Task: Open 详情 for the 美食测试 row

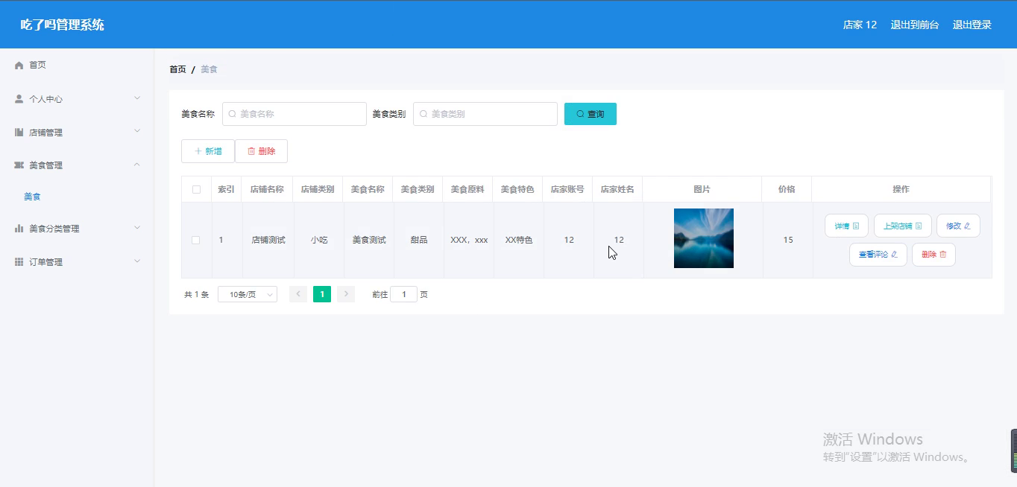Action: [846, 226]
